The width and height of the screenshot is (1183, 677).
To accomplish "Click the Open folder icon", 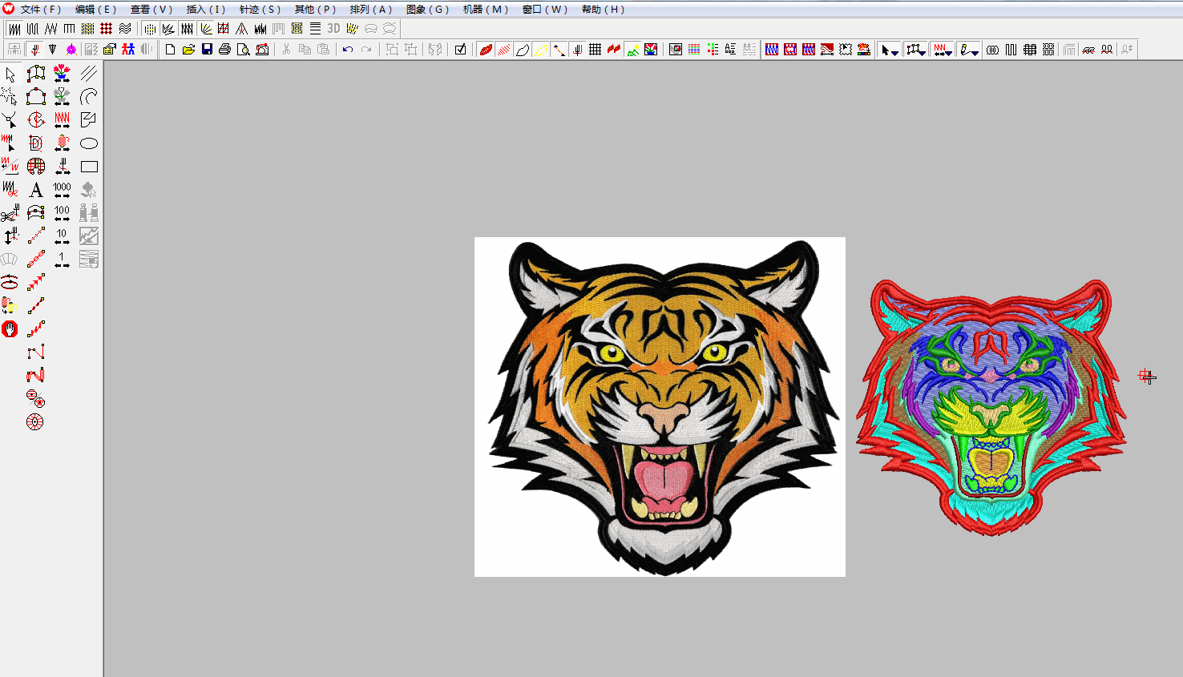I will [x=188, y=50].
